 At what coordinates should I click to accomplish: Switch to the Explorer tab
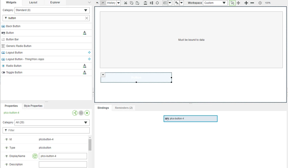(x=55, y=2)
